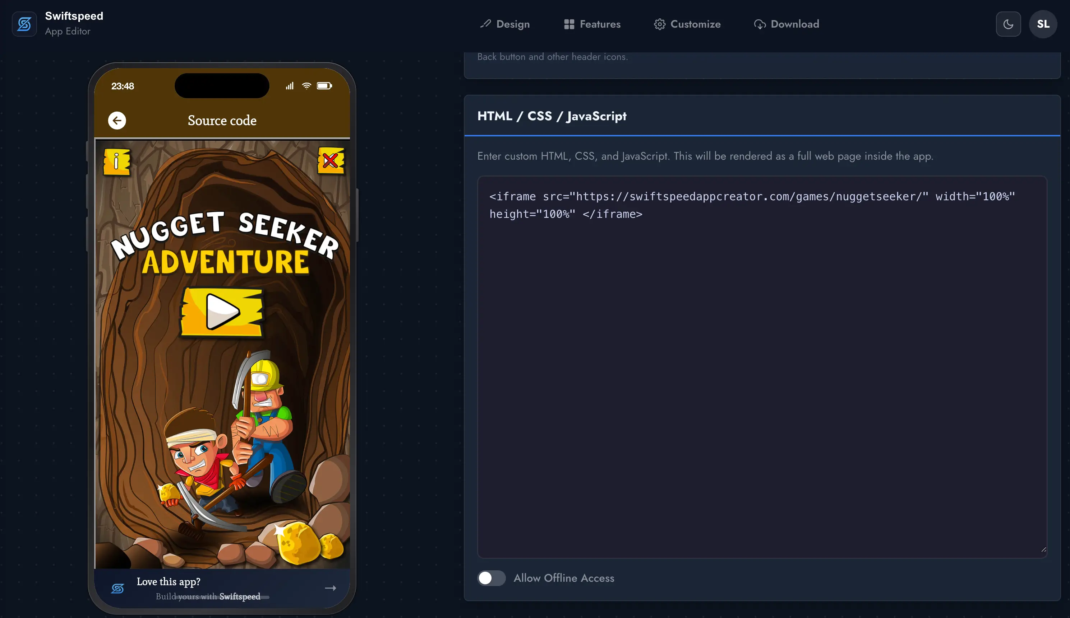Click the Customize gear icon
1070x618 pixels.
(x=659, y=24)
